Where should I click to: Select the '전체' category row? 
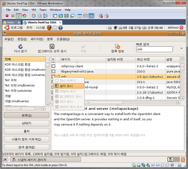(x=25, y=59)
